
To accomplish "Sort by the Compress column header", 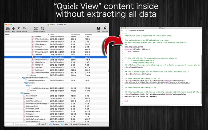I will 96,34.
